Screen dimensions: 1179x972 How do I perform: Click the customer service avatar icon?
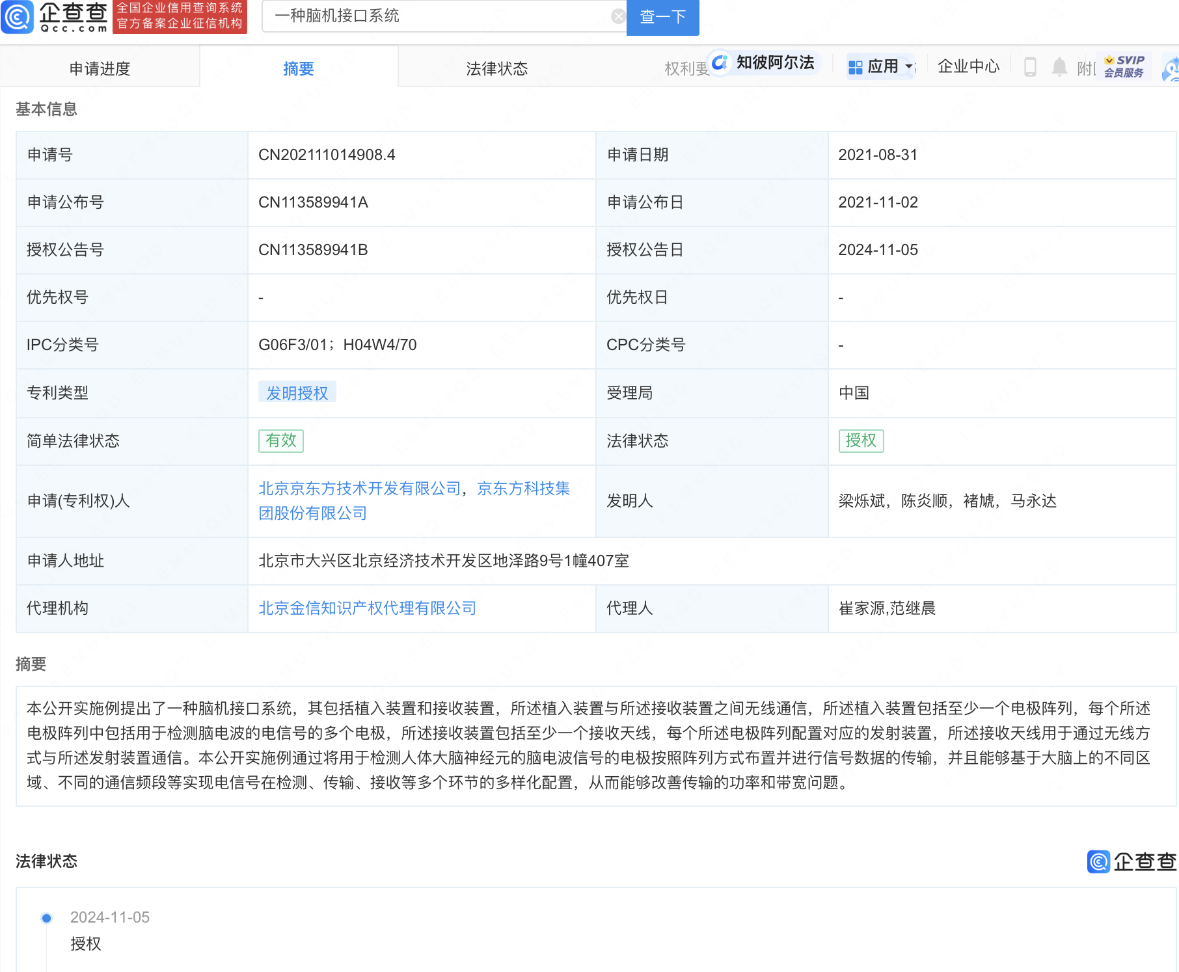coord(1171,68)
